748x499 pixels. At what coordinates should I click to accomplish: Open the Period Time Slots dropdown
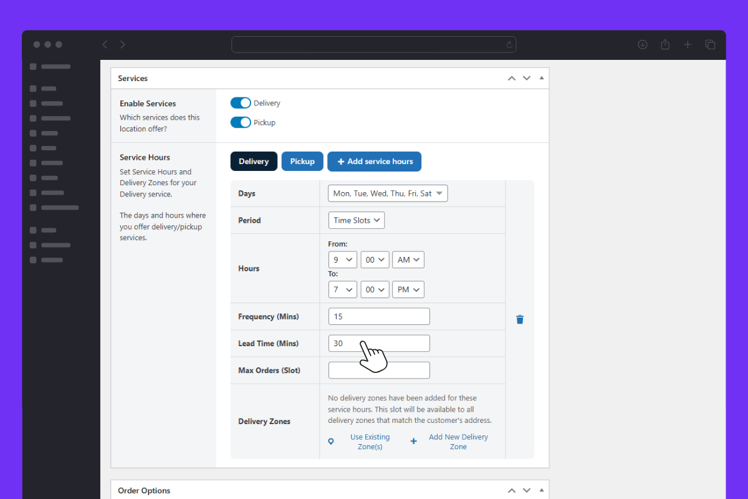[x=357, y=220]
